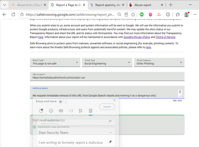Click the textarea resize handle grip
199x147 pixels.
click(x=180, y=96)
